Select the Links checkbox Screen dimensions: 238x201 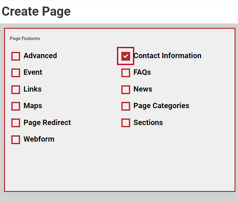(16, 90)
